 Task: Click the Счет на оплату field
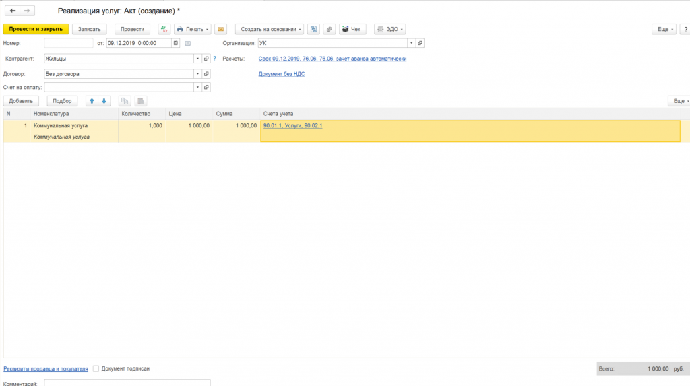119,87
